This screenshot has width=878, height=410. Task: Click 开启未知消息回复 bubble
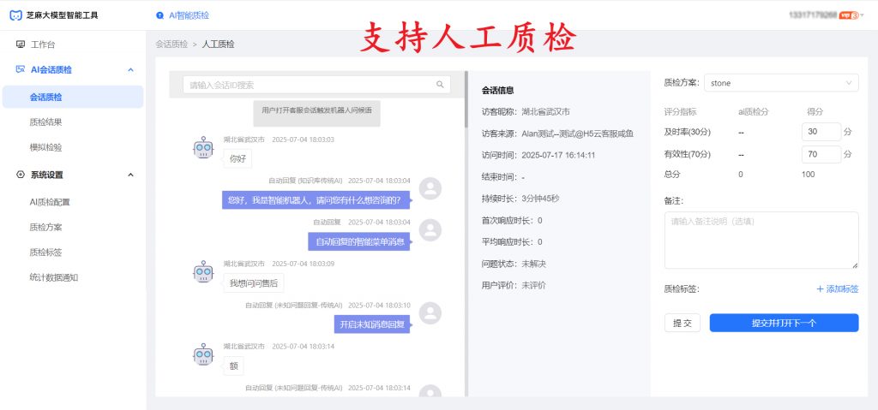coord(372,324)
